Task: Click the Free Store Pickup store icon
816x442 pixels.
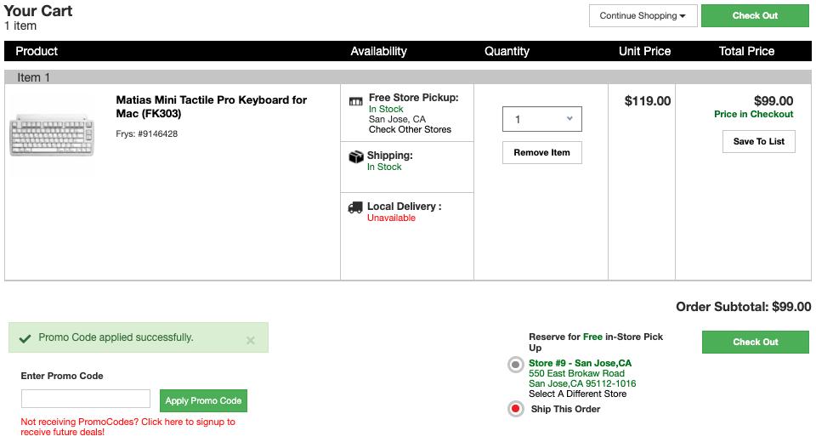Action: click(356, 101)
